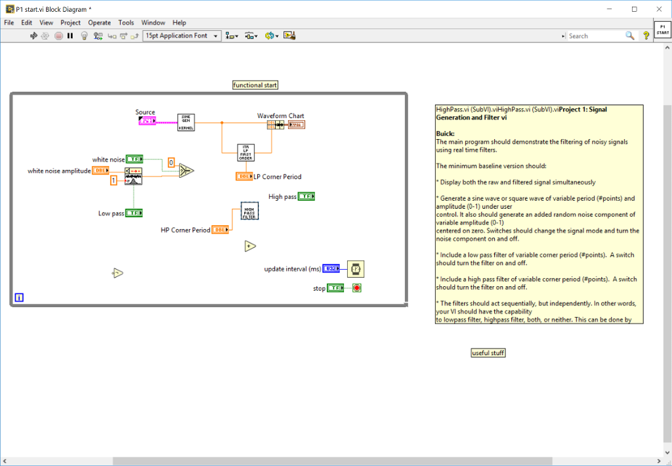Select the Sine Gen Kernel subVI node
Screen dimensions: 672x466
(185, 122)
